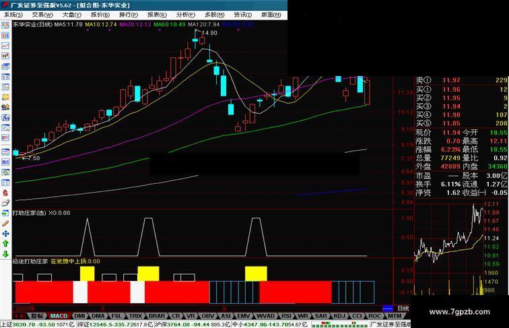Image resolution: width=509 pixels, height=328 pixels.
Task: Switch to the ROC indicator tab
Action: coord(374,316)
